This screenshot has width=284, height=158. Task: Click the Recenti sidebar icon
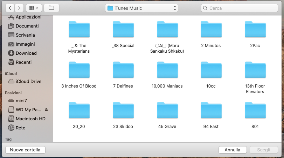11,62
